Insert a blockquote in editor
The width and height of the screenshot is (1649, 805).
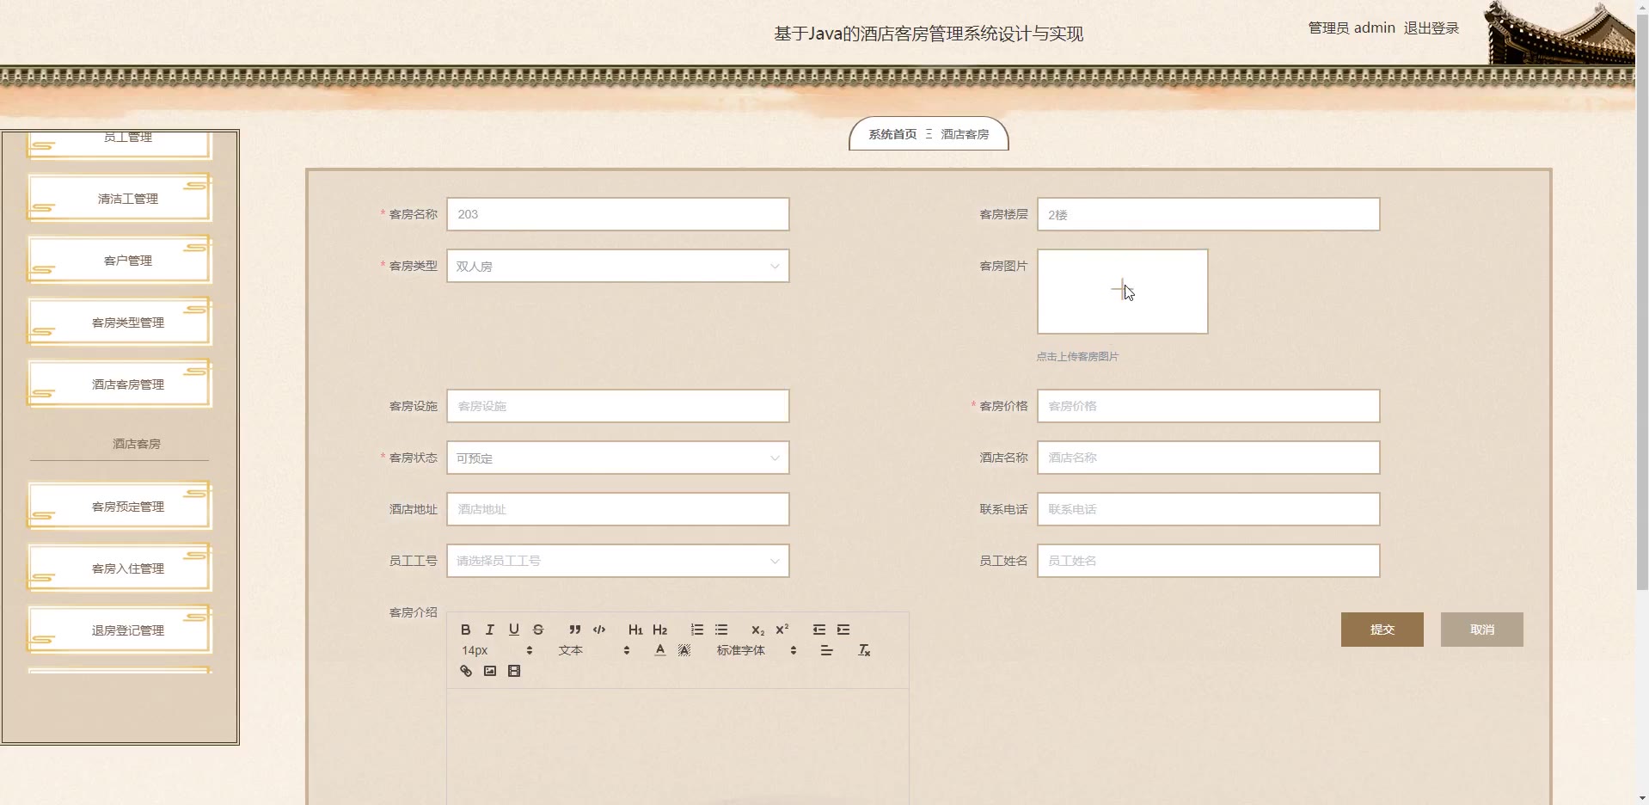point(575,630)
